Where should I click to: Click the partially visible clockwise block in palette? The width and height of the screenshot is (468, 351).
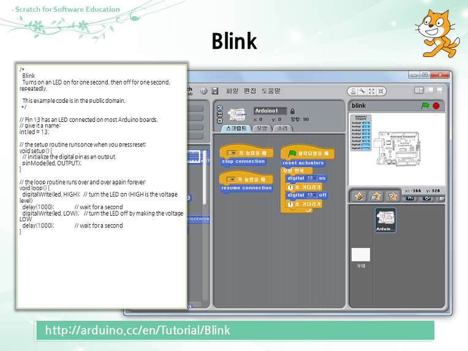pos(198,219)
